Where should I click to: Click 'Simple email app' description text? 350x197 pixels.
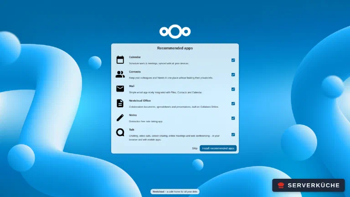coord(165,93)
